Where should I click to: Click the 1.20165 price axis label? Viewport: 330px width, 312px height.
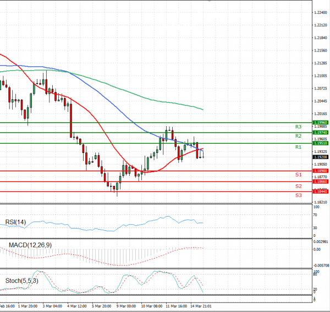click(321, 114)
